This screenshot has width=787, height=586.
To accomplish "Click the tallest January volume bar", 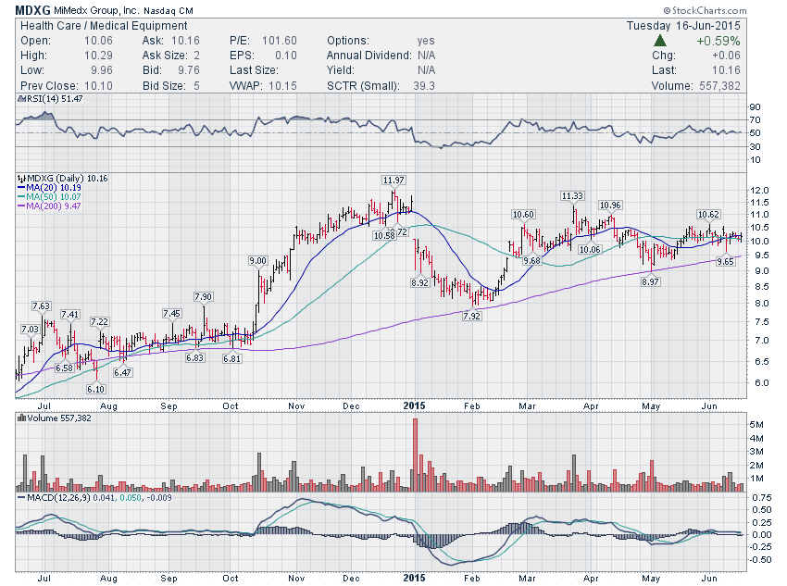I will [415, 455].
